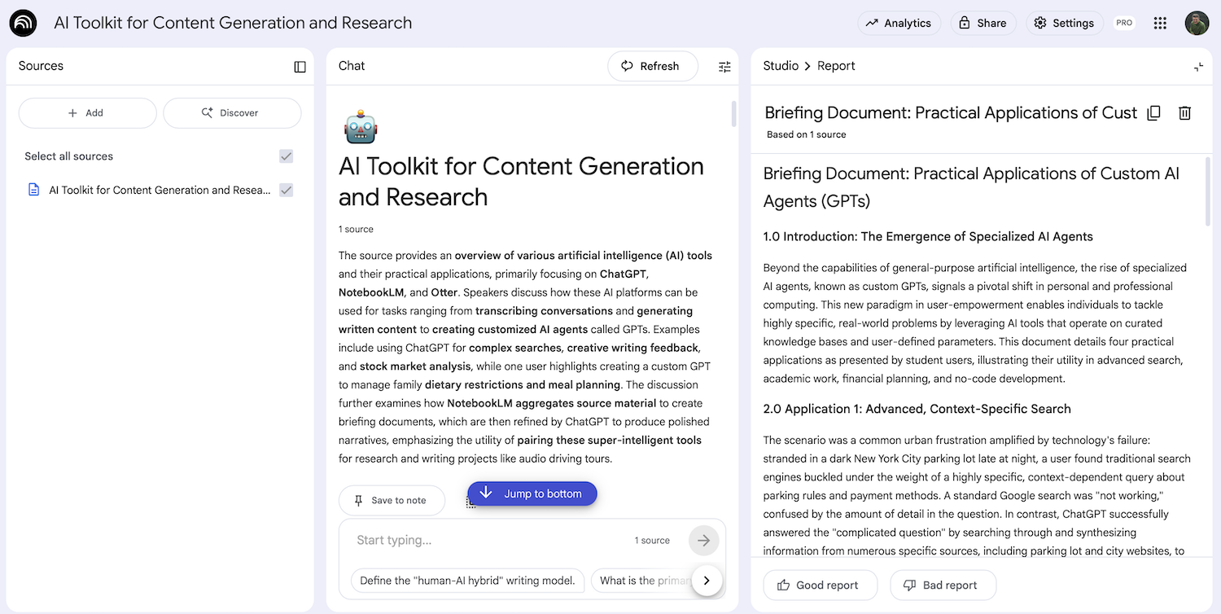Mark as Bad report
Viewport: 1221px width, 614px height.
(943, 585)
